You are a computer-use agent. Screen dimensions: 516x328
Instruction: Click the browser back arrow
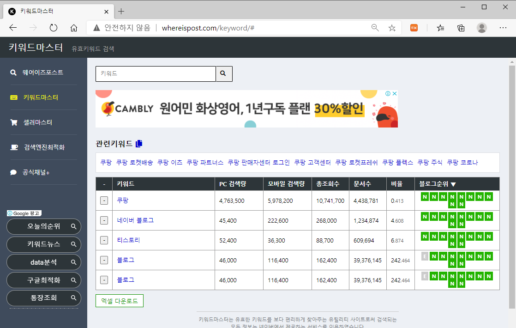click(x=13, y=28)
